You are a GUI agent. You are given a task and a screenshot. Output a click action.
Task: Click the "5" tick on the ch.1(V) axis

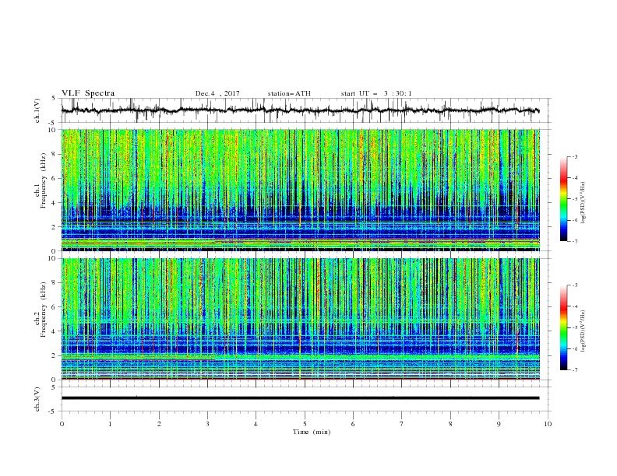(x=54, y=99)
